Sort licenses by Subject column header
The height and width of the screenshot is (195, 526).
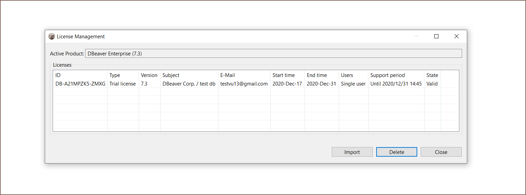click(x=189, y=75)
